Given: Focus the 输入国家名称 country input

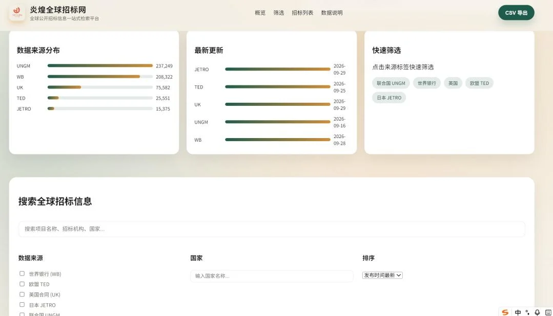Looking at the screenshot, I should tap(272, 276).
